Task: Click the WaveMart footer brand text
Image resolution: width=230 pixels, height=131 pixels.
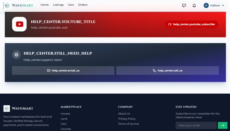Action: [23, 108]
